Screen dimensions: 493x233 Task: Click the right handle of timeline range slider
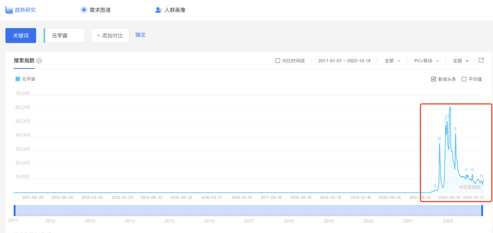pyautogui.click(x=482, y=210)
